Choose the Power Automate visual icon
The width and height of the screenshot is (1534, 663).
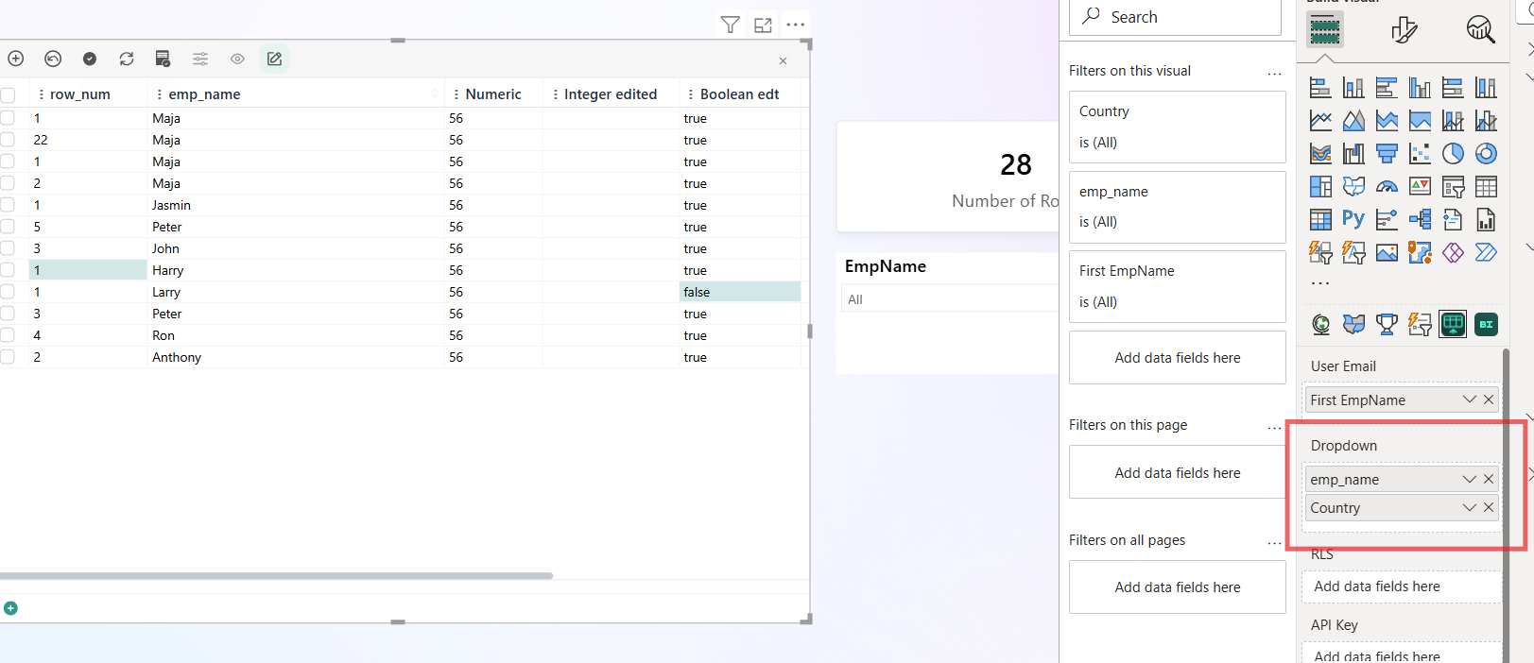[x=1486, y=253]
